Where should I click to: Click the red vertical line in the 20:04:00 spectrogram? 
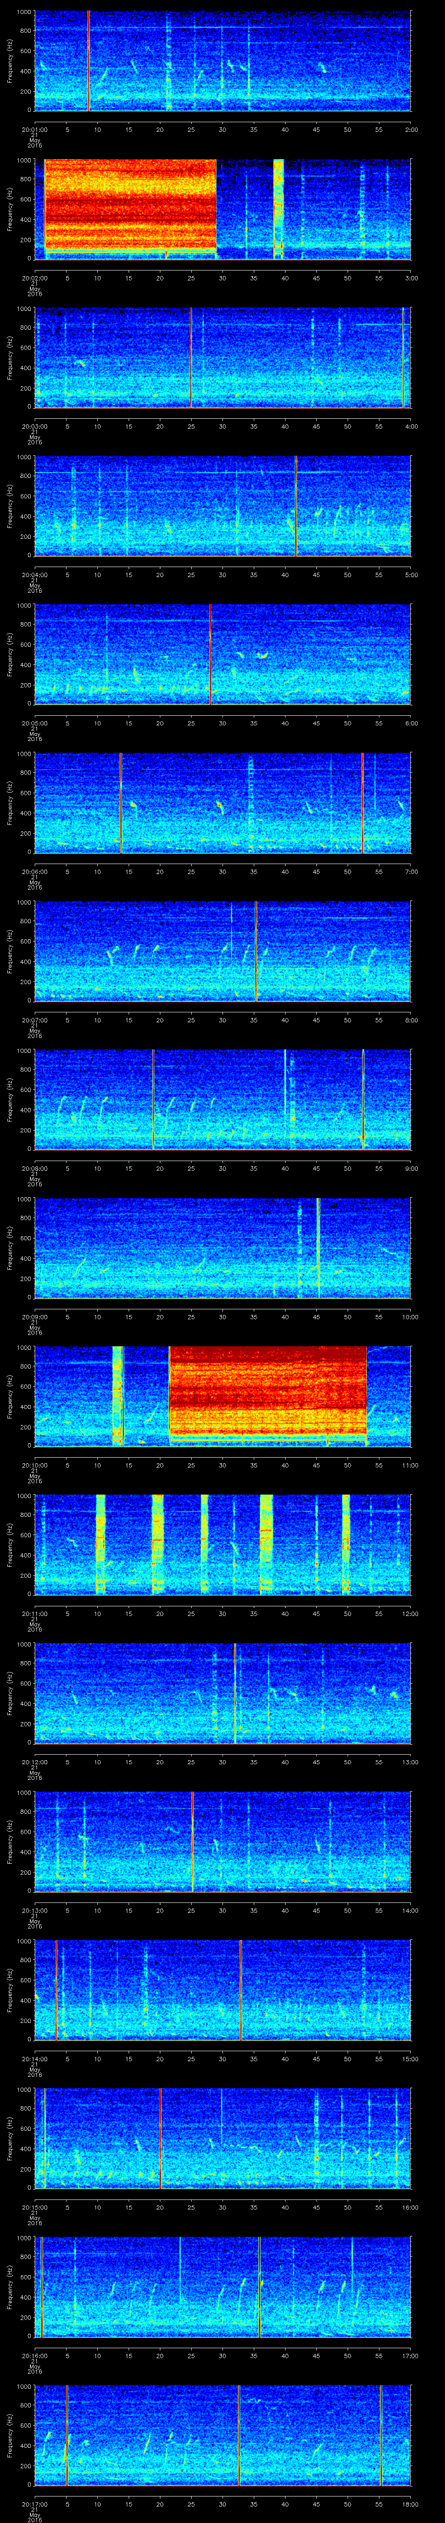coord(296,505)
